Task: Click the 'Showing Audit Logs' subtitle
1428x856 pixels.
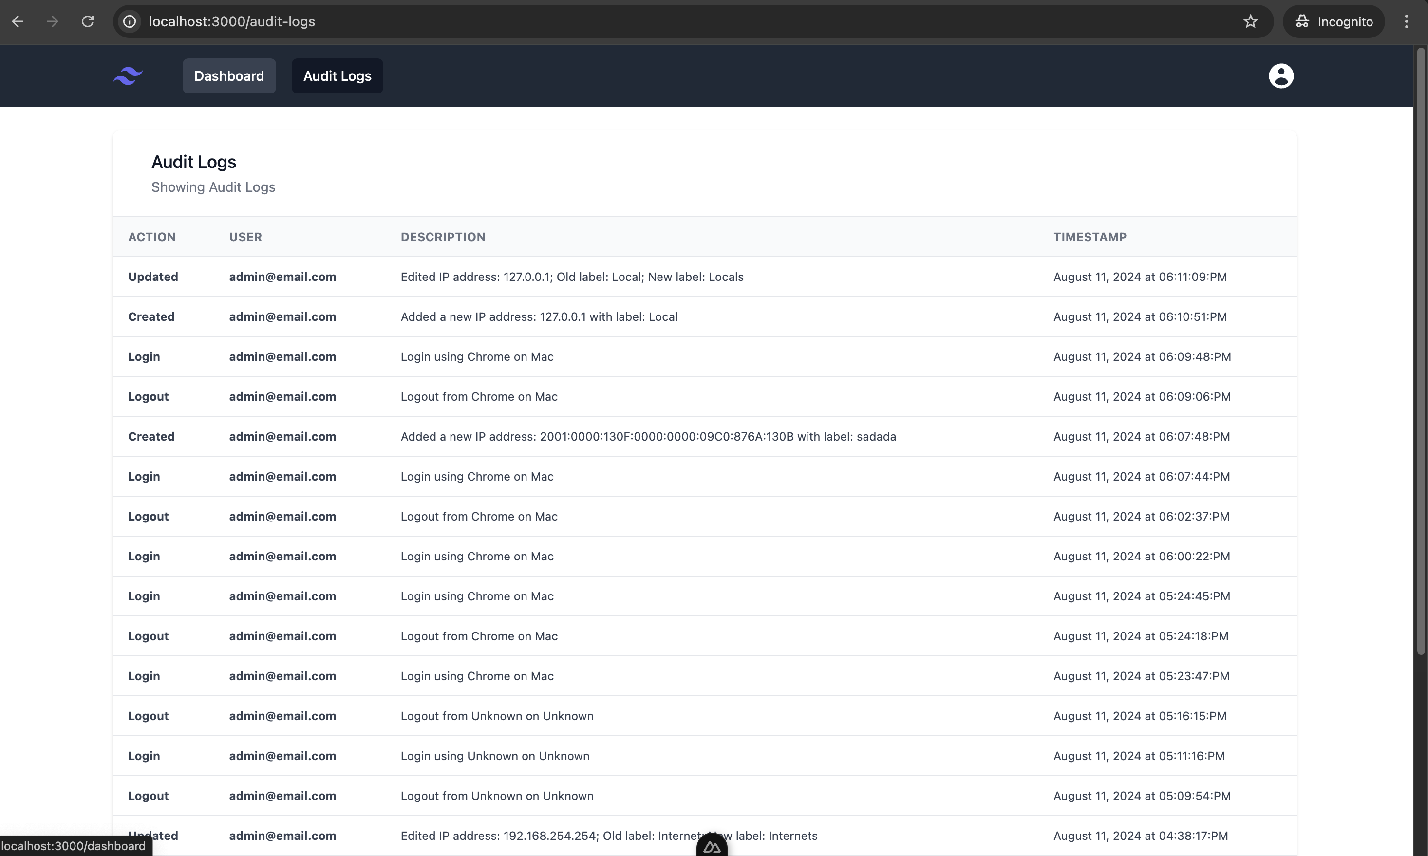Action: tap(213, 187)
